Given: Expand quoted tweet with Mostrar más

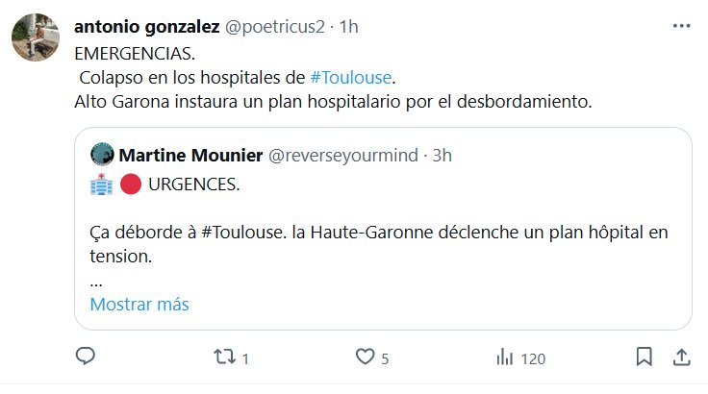Looking at the screenshot, I should coord(139,305).
